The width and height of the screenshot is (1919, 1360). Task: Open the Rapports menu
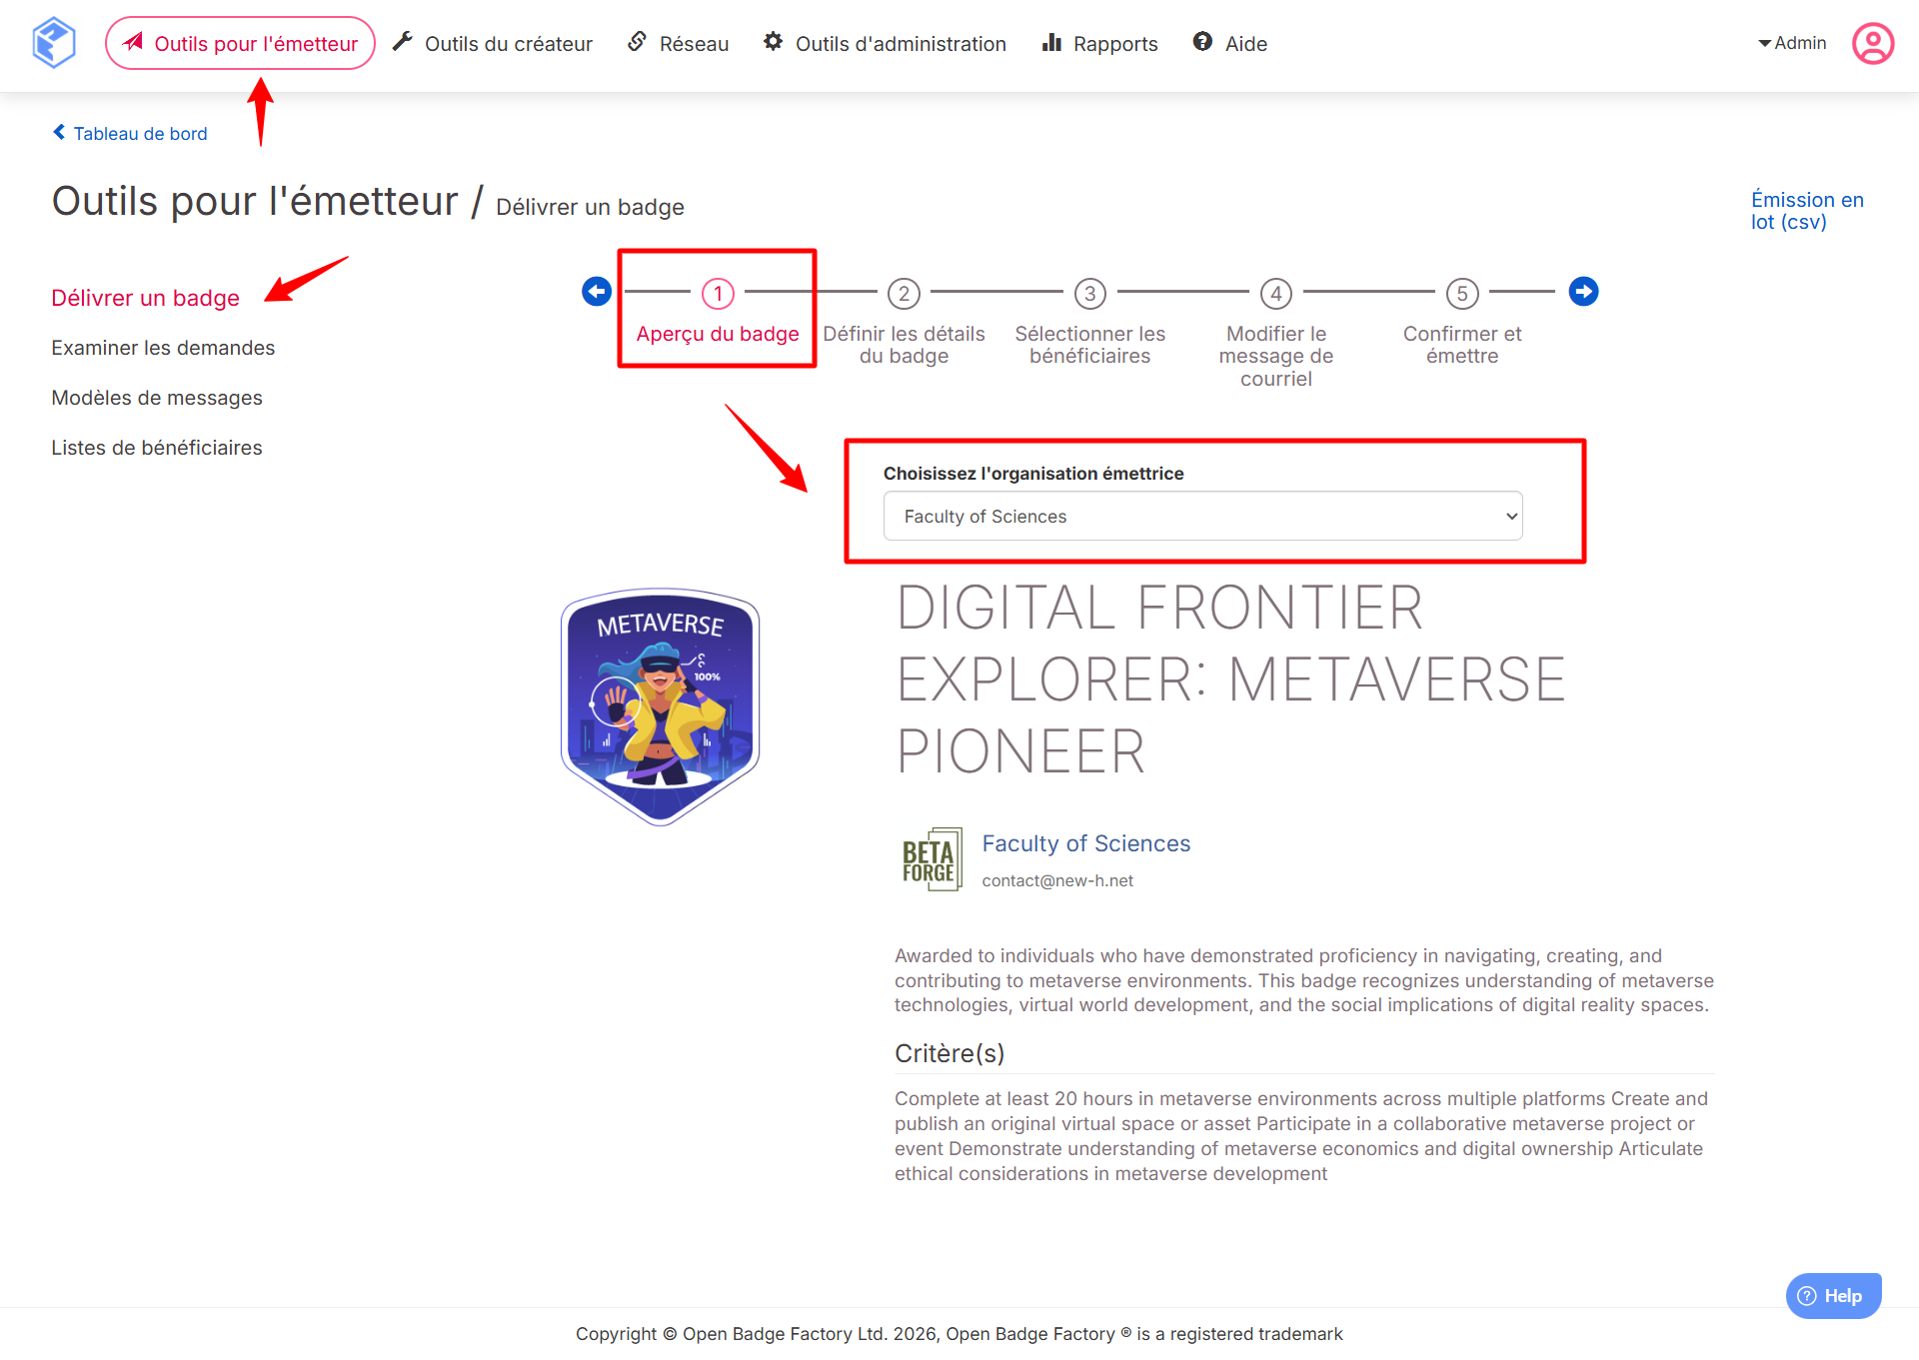1099,43
